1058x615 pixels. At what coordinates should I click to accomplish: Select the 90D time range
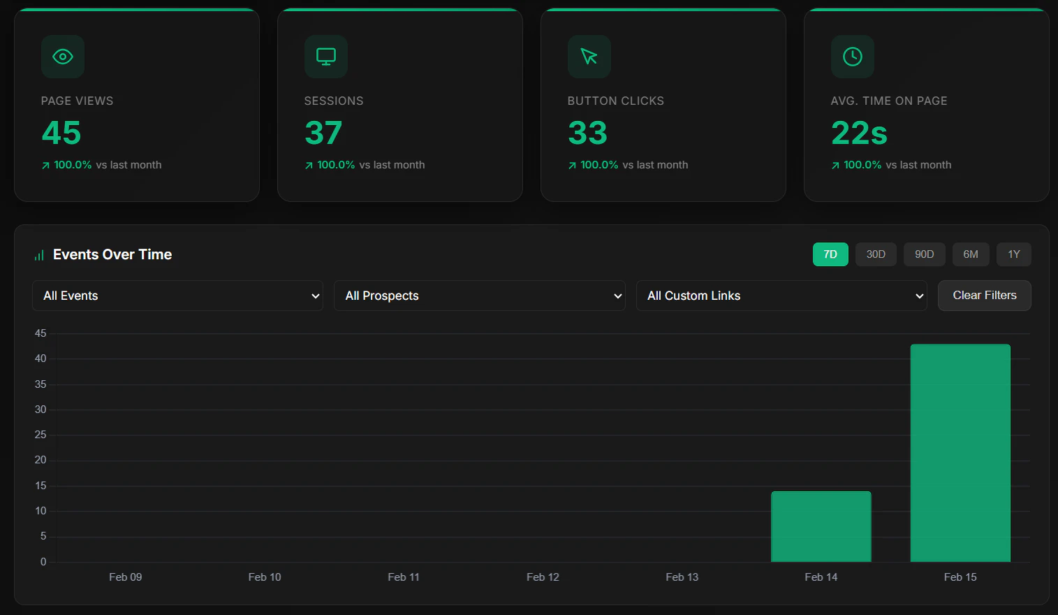(924, 254)
